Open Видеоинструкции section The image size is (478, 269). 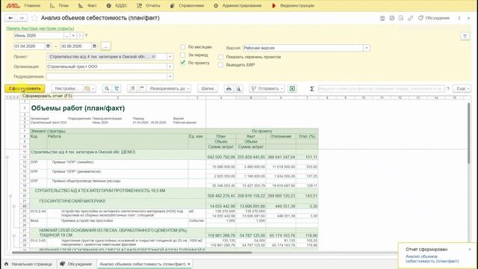tap(293, 5)
